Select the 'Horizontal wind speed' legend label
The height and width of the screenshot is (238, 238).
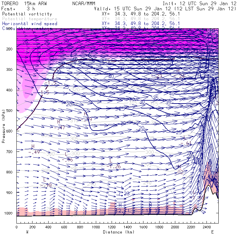[30, 24]
